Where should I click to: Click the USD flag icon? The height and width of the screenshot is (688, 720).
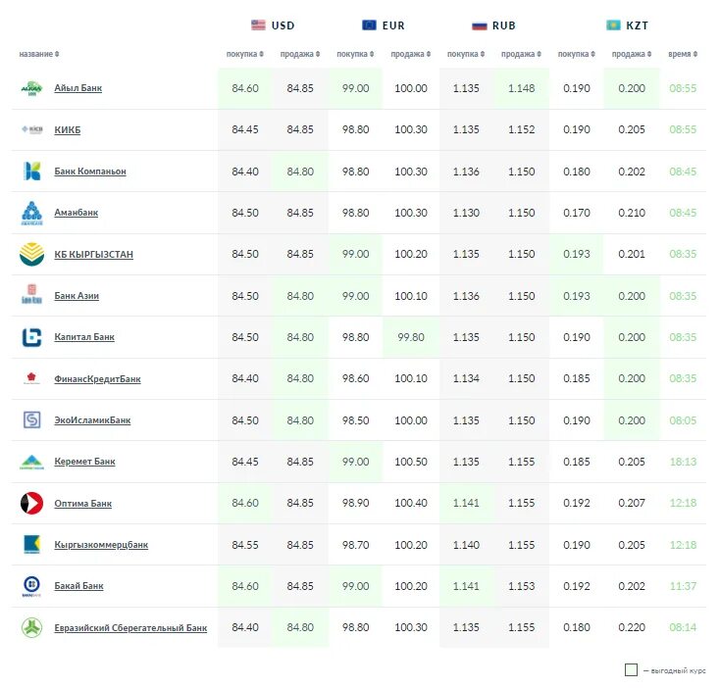pos(258,25)
